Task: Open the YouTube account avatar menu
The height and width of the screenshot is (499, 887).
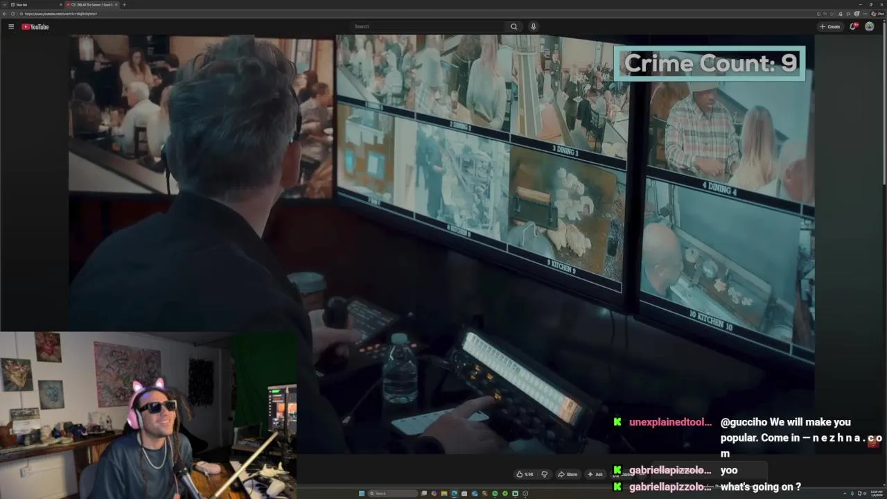Action: pyautogui.click(x=869, y=26)
